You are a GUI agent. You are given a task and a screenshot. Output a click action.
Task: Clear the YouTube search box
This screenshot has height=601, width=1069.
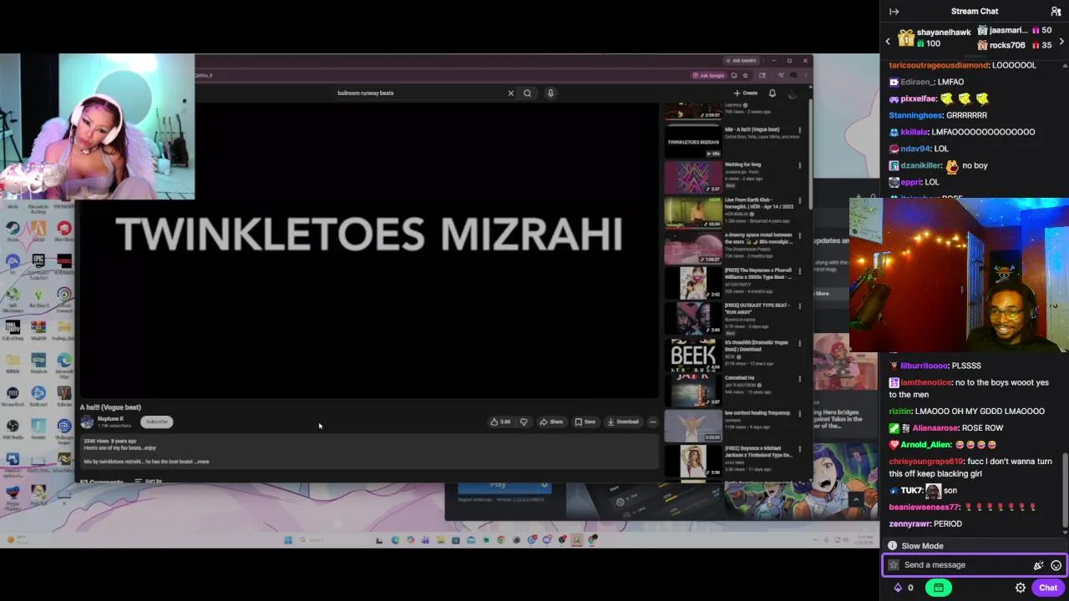coord(510,93)
